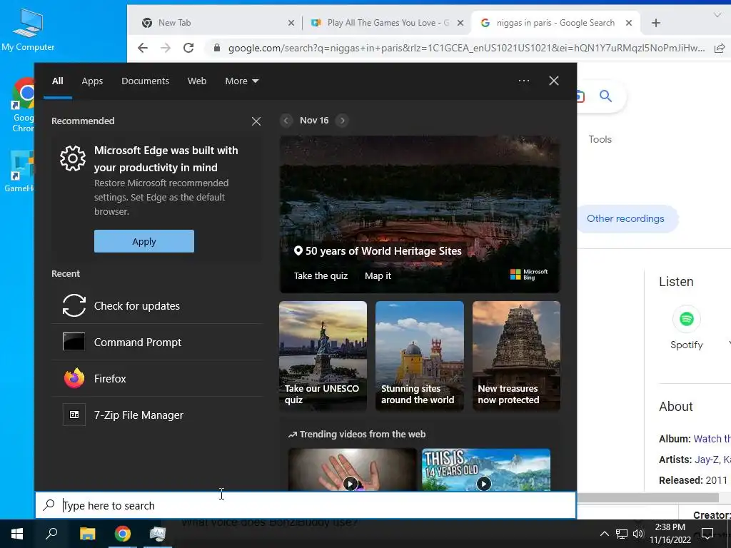Click the taskbar search magnifier icon
Screen dimensions: 731x548
tap(51, 534)
